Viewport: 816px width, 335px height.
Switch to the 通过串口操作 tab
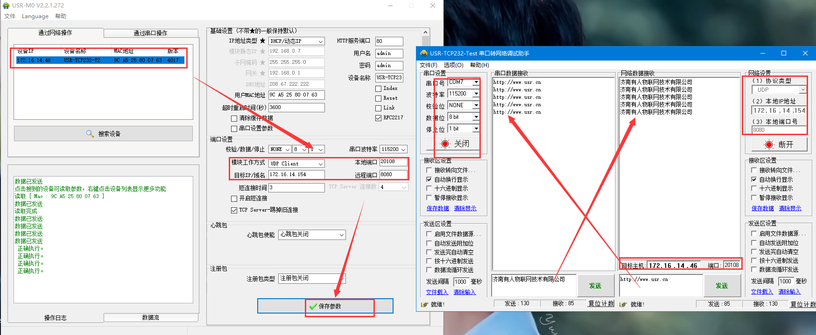(150, 33)
